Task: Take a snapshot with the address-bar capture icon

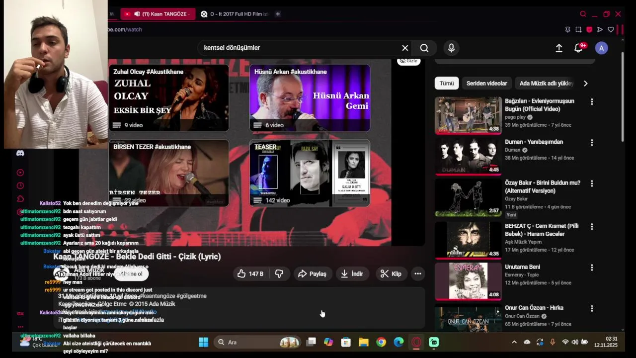Action: pos(578,30)
